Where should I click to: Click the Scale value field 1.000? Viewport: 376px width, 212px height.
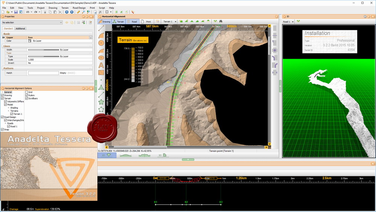click(59, 60)
